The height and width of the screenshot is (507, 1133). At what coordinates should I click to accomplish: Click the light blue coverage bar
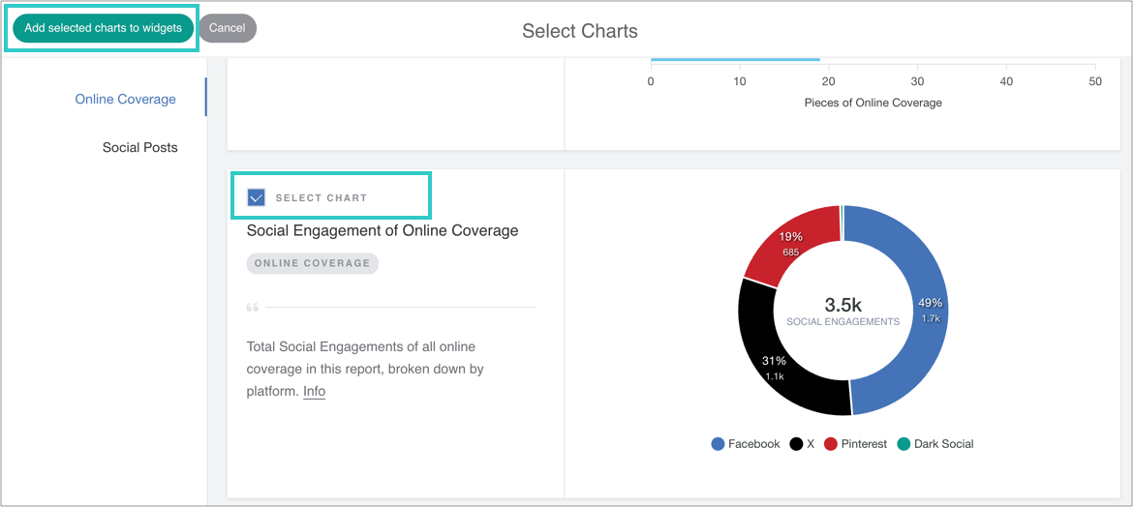(x=735, y=60)
